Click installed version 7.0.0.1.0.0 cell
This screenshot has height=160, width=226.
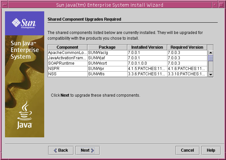147,63
